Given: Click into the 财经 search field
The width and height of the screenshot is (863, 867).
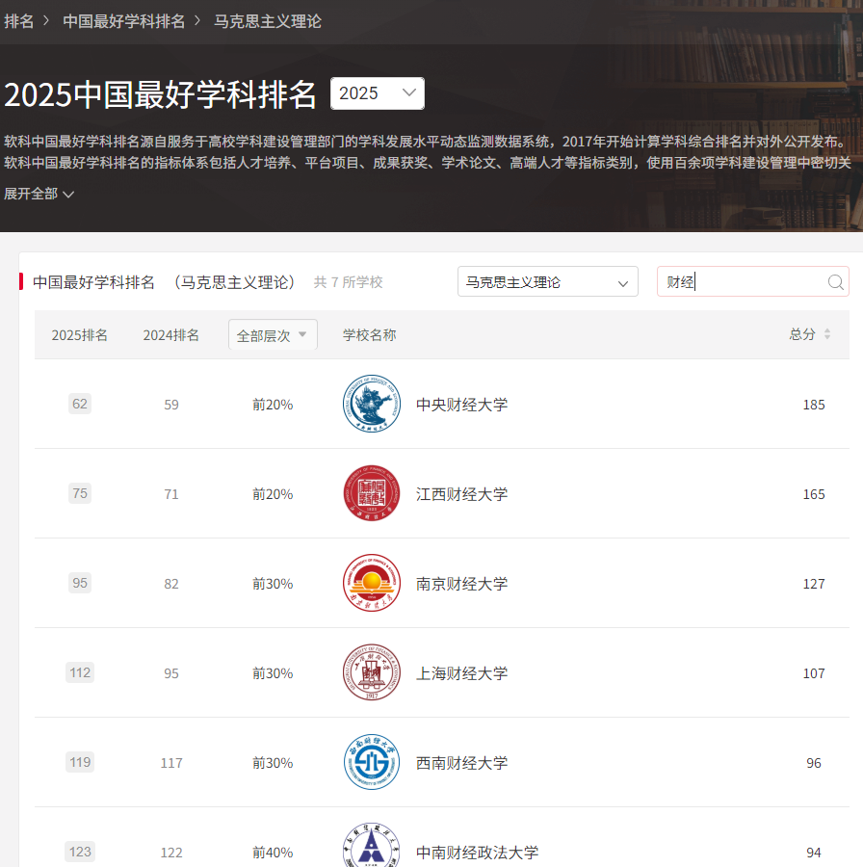Looking at the screenshot, I should pos(742,282).
